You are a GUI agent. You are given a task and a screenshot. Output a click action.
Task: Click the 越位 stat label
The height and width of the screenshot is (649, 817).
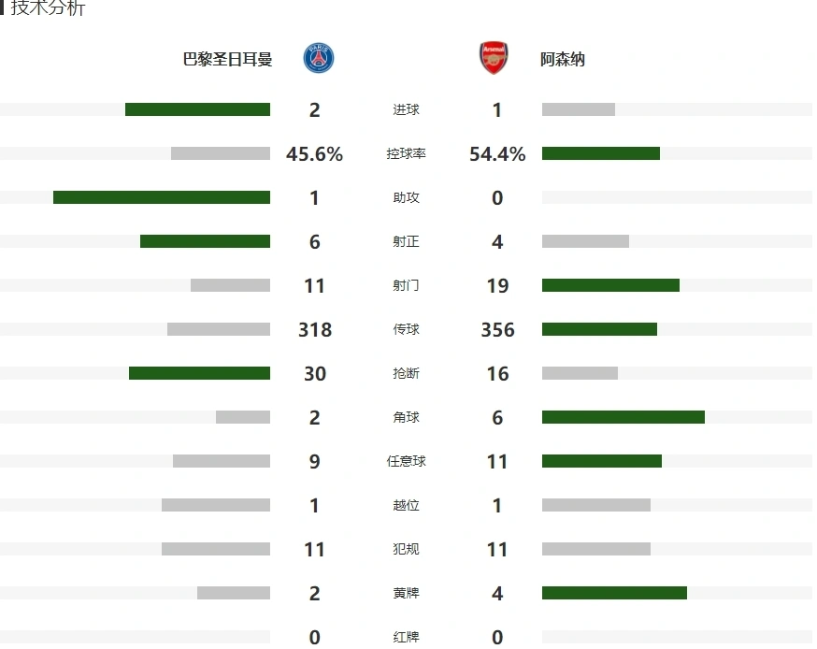(406, 505)
